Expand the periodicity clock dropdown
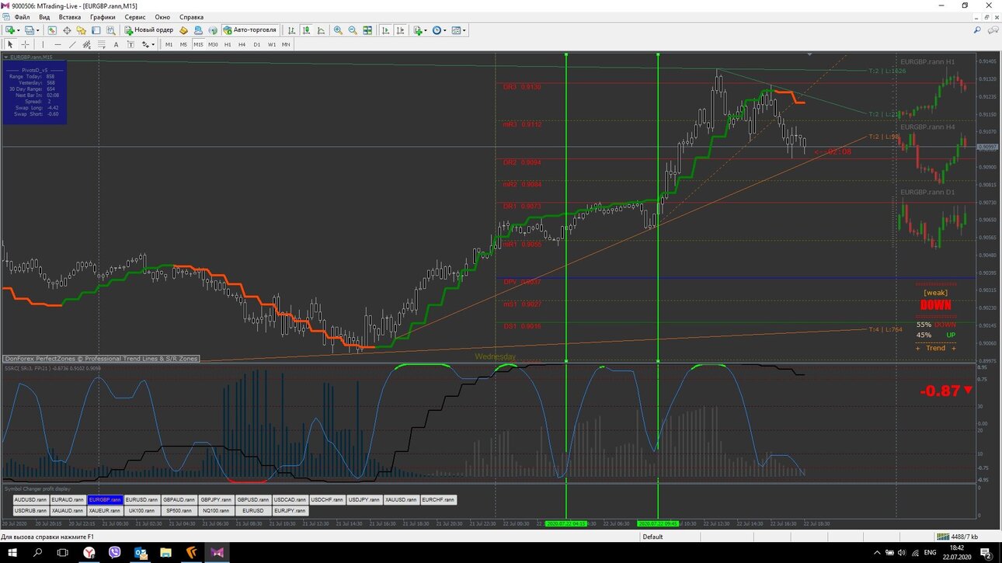Viewport: 1002px width, 563px height. [x=445, y=30]
